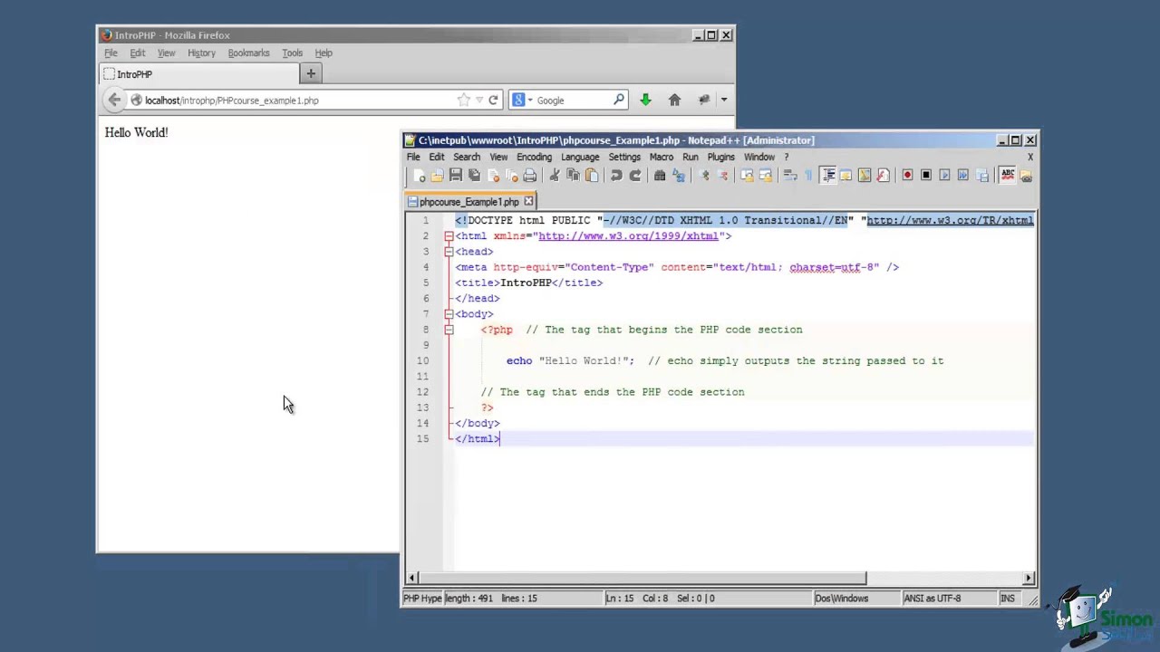Click the Zoom In icon in Notepad++

tap(704, 175)
